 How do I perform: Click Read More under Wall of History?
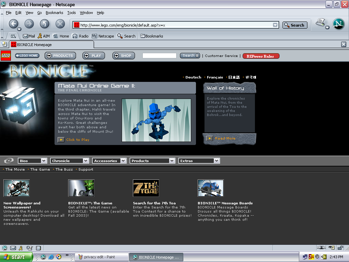click(225, 139)
